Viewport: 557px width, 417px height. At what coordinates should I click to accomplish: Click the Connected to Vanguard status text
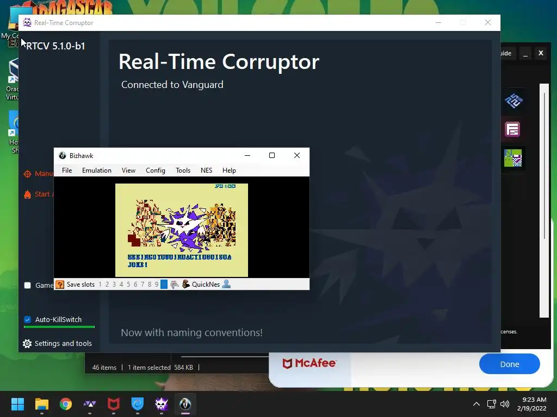pyautogui.click(x=172, y=85)
